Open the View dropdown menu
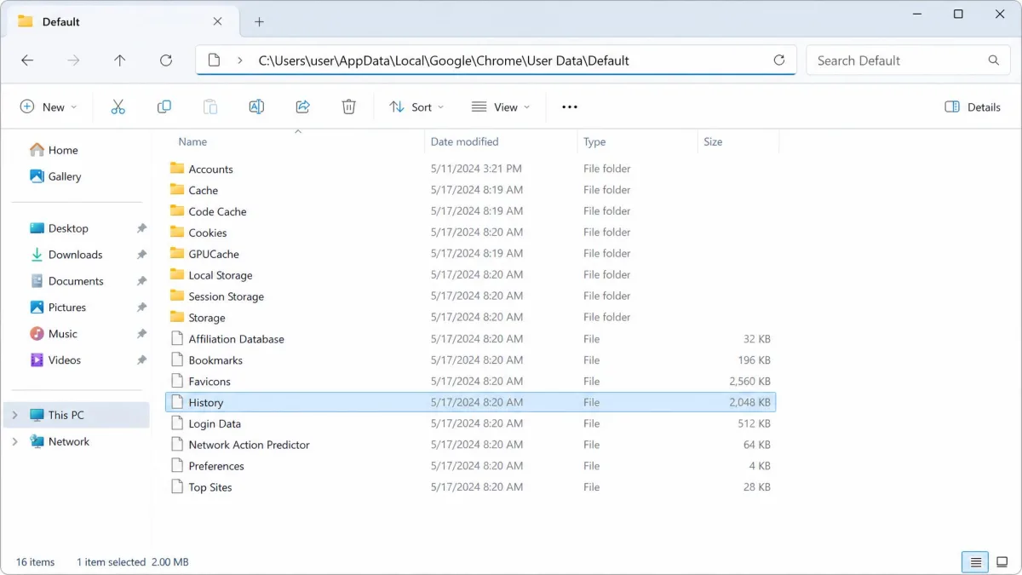 tap(501, 106)
